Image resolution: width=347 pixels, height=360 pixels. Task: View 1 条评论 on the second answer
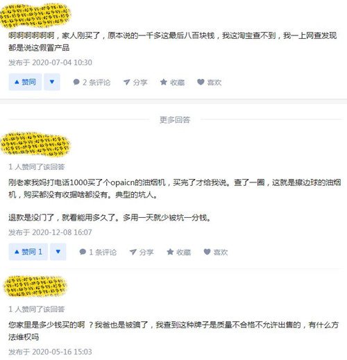point(98,252)
